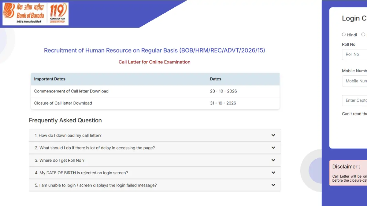This screenshot has width=367, height=206.
Task: Click the 'Dates' column header
Action: (216, 79)
